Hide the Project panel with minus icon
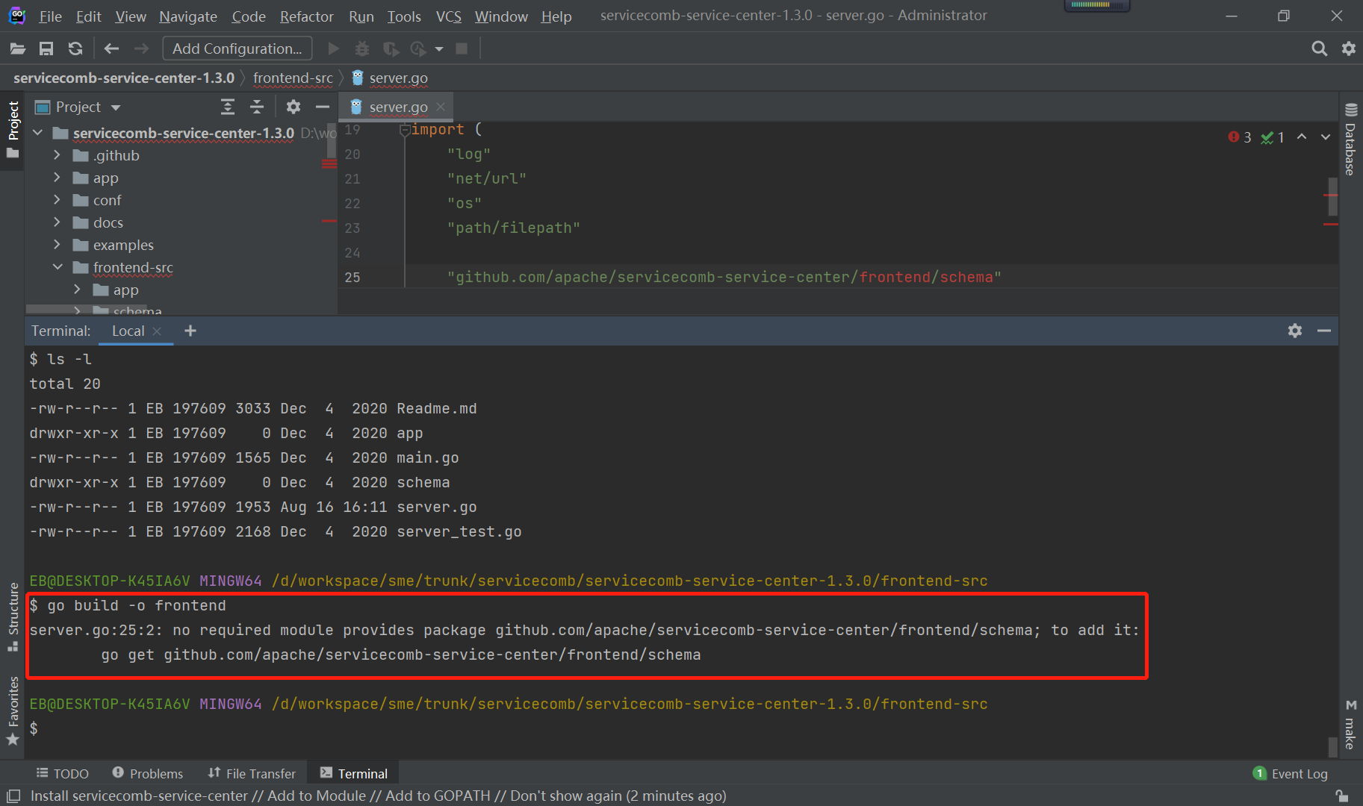The width and height of the screenshot is (1363, 806). (323, 107)
